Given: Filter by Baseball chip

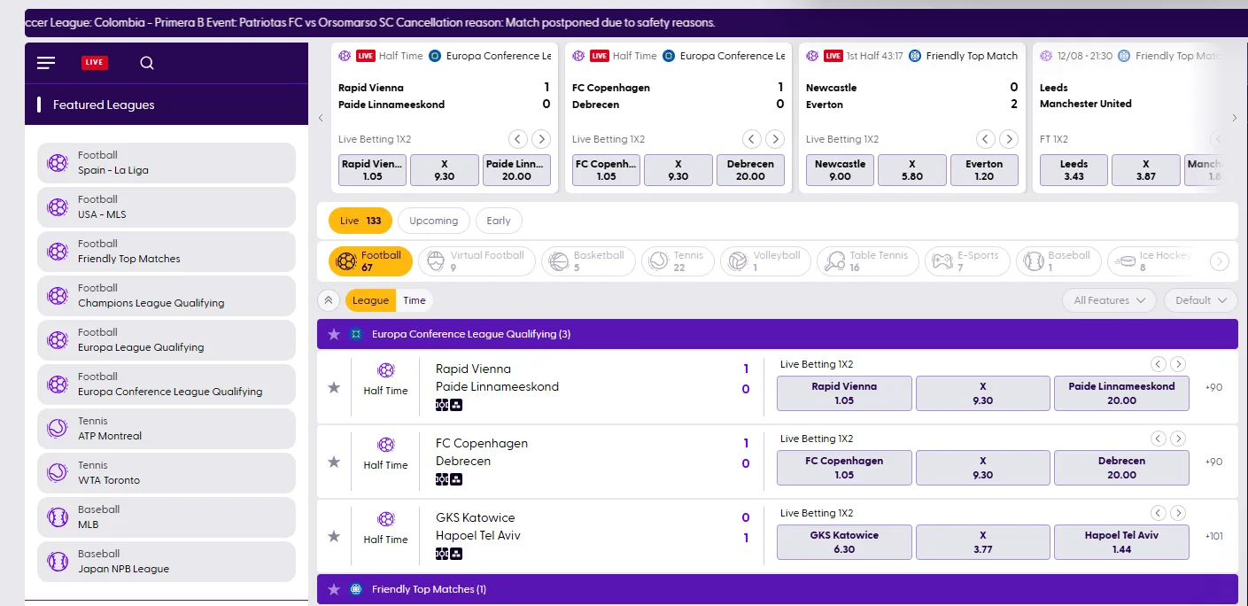Looking at the screenshot, I should click(x=1058, y=261).
